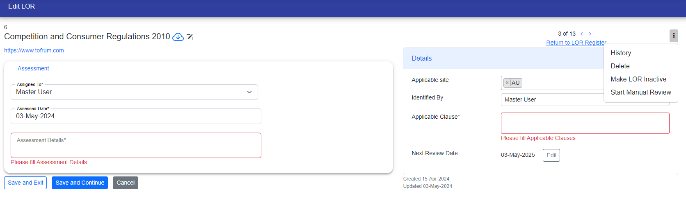Choose Start Manual Review option
Viewport: 686px width, 219px height.
(640, 93)
